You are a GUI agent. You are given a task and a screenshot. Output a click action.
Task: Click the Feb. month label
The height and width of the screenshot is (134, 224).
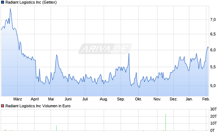206,99
